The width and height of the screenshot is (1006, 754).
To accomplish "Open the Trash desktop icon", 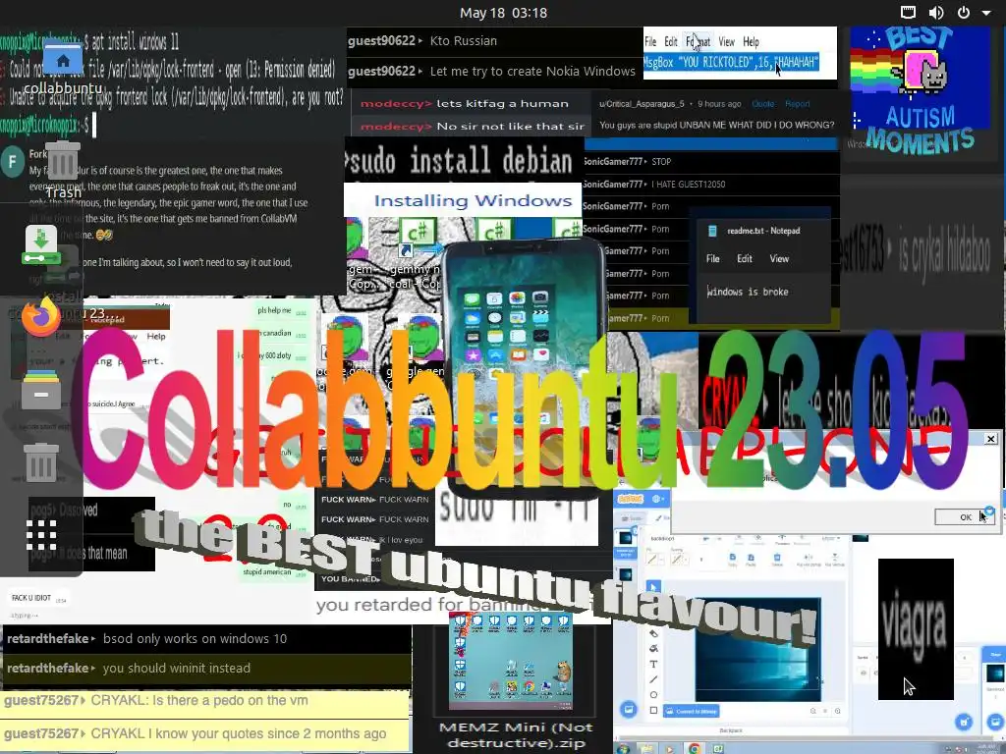I will click(62, 160).
